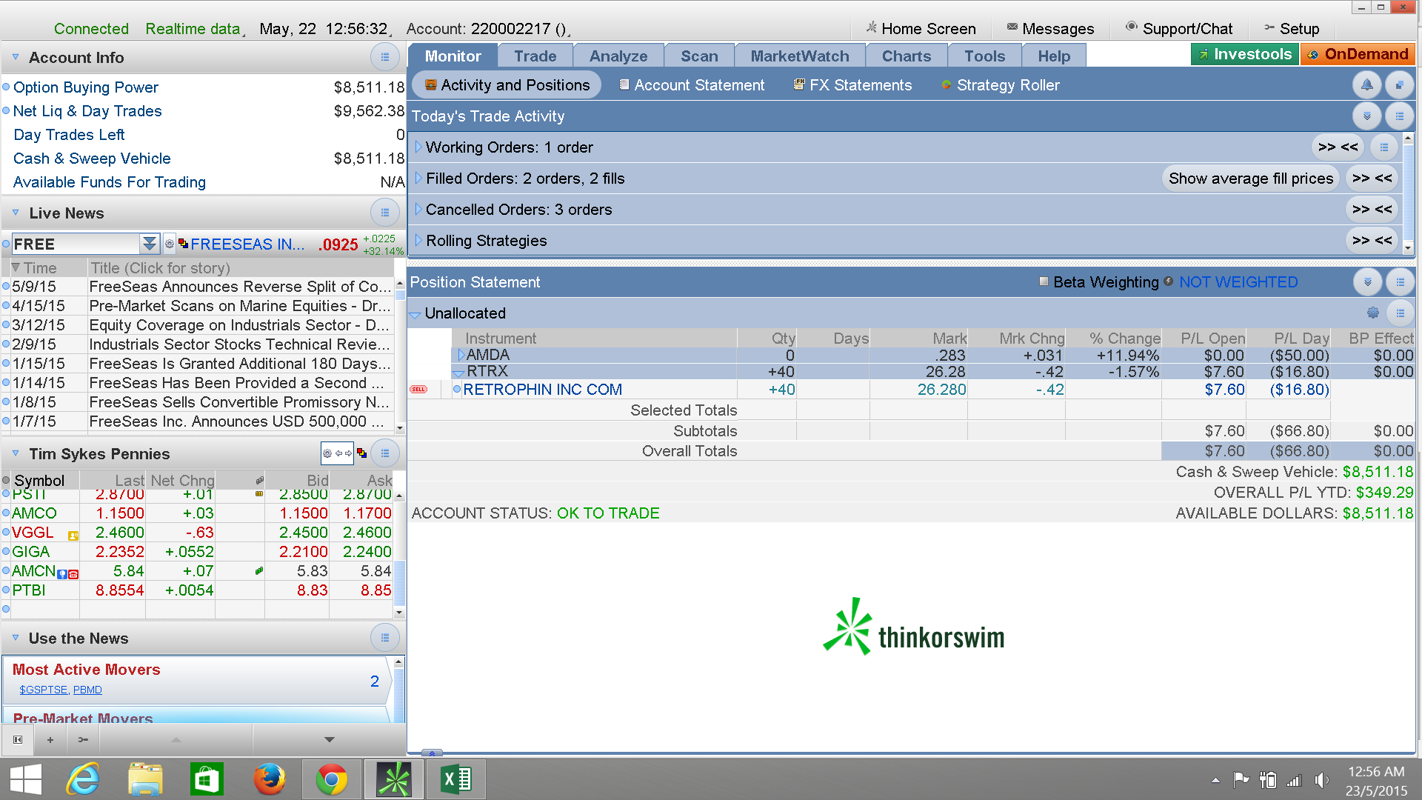
Task: Click the Unallocated group settings gear icon
Action: tap(1372, 313)
